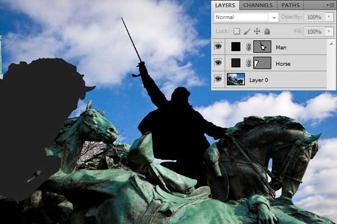This screenshot has height=224, width=337.
Task: Click the Man layer black color fill swatch
Action: (236, 47)
